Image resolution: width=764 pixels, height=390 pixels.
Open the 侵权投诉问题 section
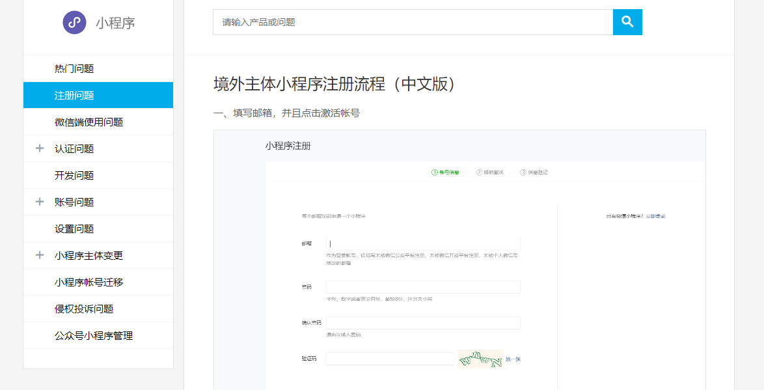(98, 309)
